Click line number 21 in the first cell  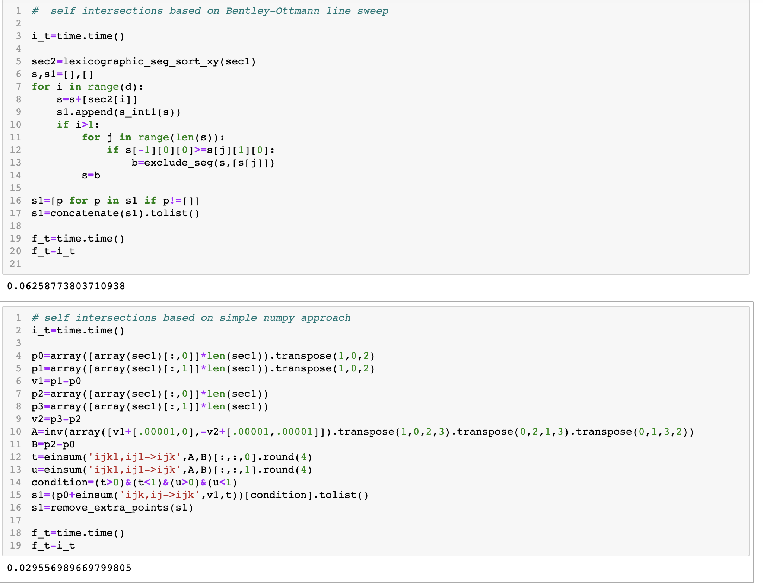point(15,264)
